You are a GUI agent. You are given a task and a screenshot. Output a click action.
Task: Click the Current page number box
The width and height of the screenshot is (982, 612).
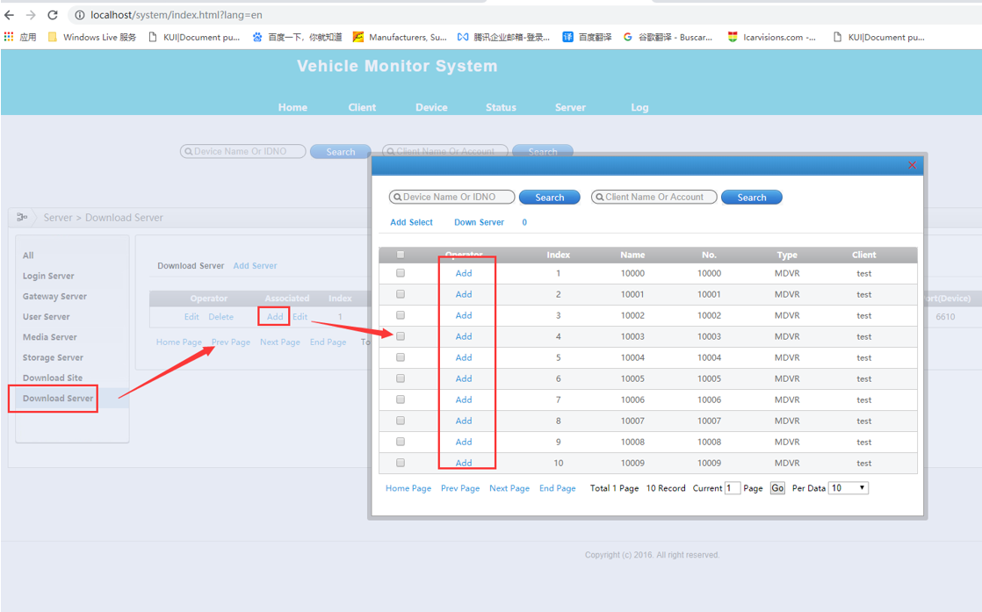(x=733, y=488)
